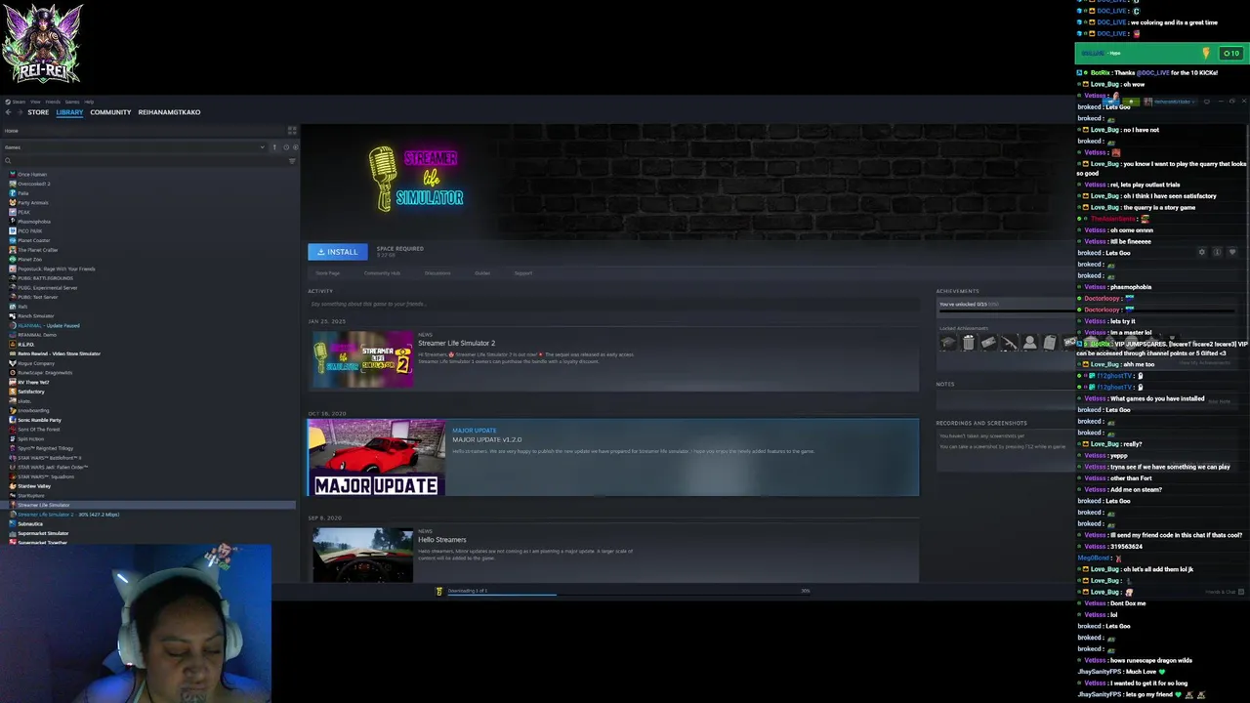Open the Guides link

pyautogui.click(x=482, y=273)
